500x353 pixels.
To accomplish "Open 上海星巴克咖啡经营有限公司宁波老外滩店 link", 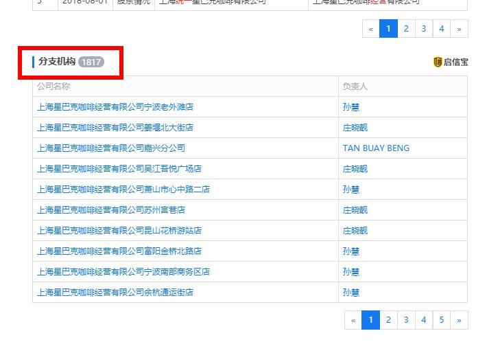I will tap(115, 107).
